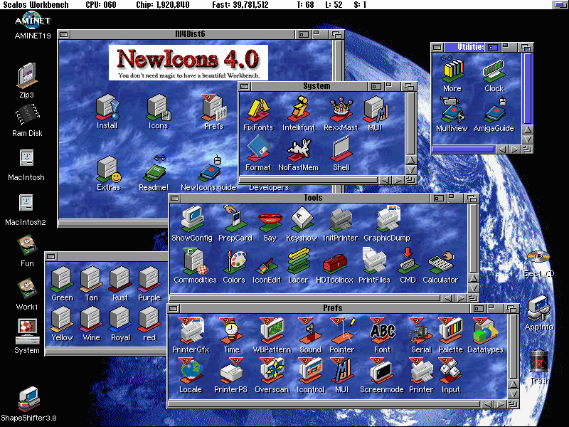Click the Tools window title bar
The image size is (569, 427).
click(x=312, y=198)
